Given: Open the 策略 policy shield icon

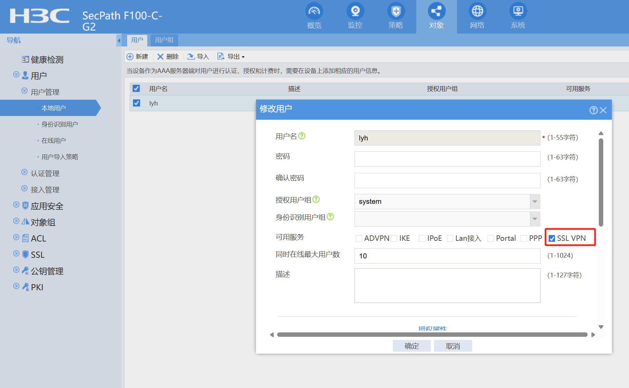Looking at the screenshot, I should click(396, 11).
